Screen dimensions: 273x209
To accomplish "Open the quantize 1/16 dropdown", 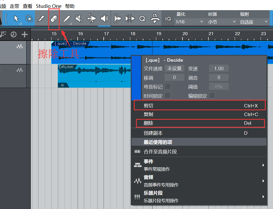I will click(189, 22).
